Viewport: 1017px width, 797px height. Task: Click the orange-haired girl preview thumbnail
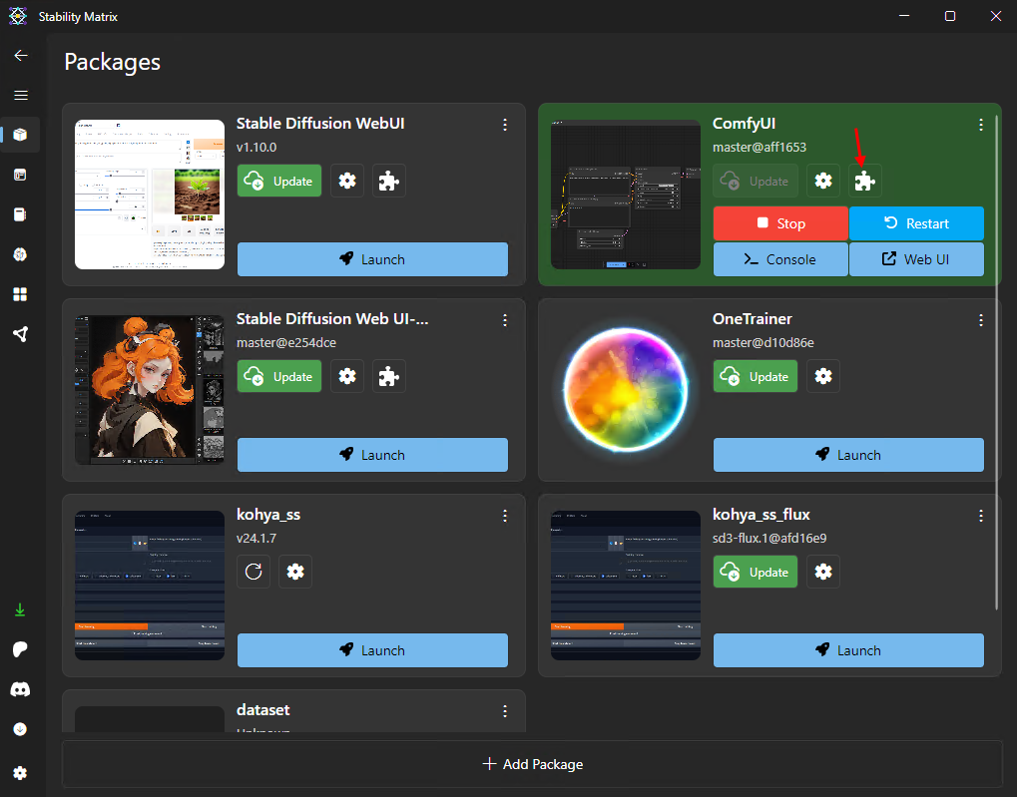click(149, 390)
